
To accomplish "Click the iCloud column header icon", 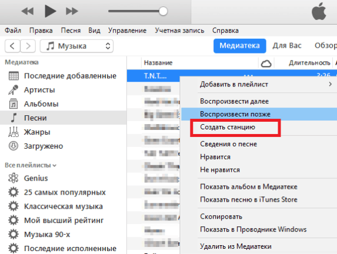I will [x=266, y=63].
